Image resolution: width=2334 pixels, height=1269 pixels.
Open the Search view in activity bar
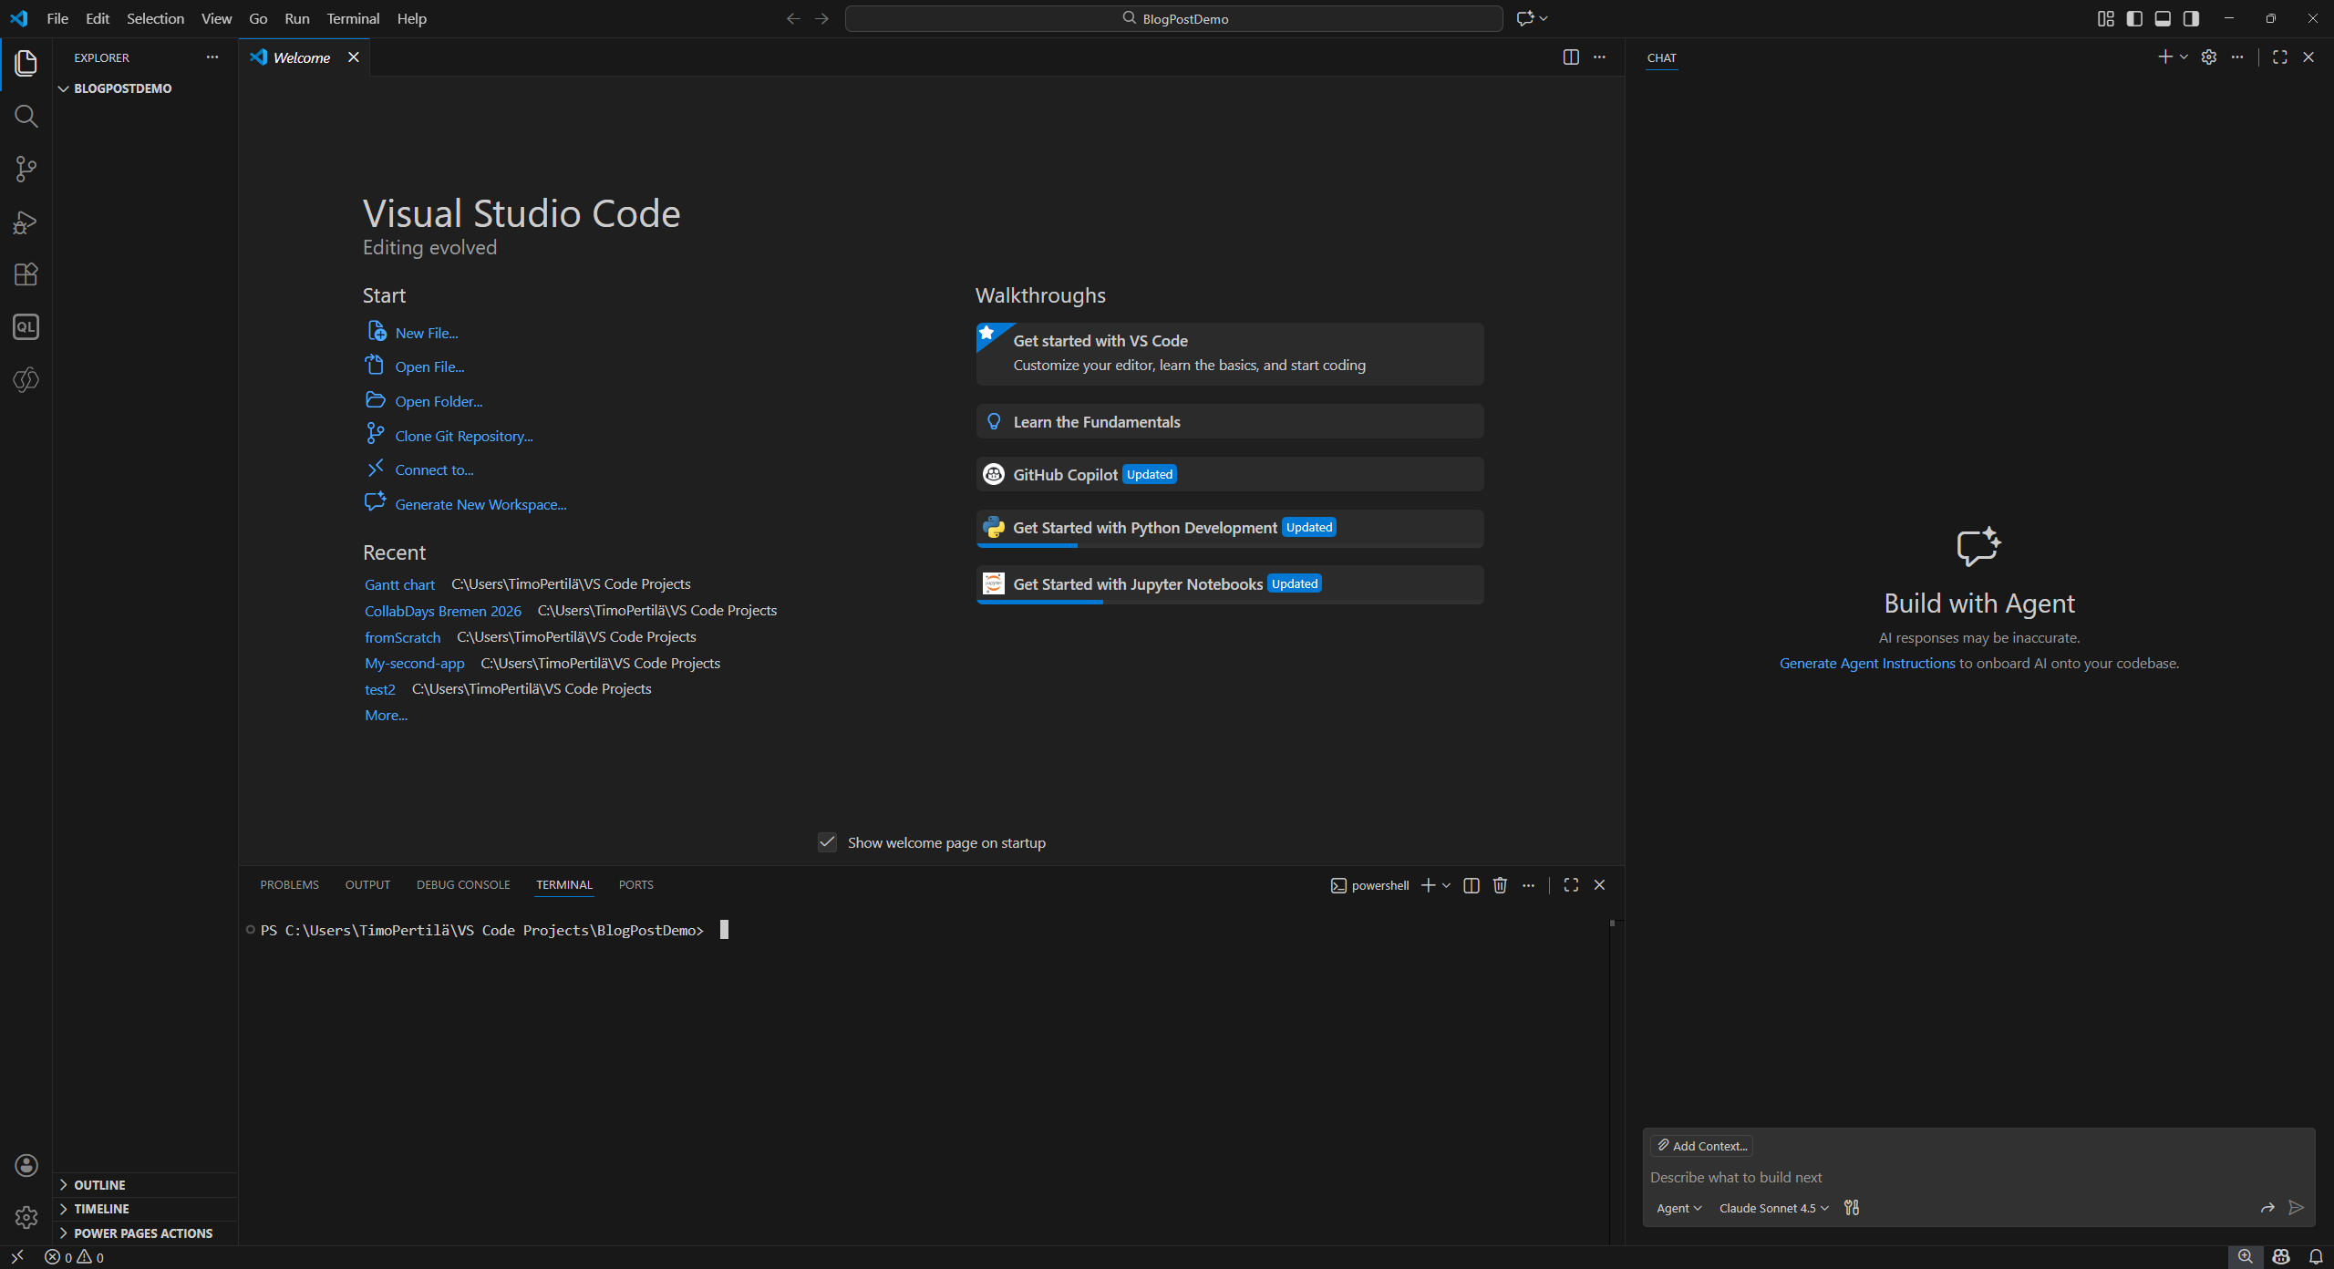(26, 117)
